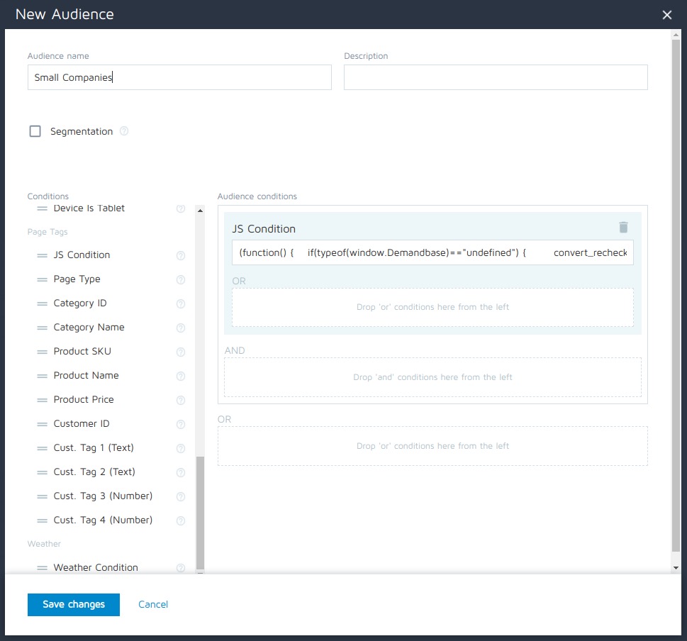Viewport: 687px width, 641px height.
Task: Click the help icon beside Product SKU
Action: pyautogui.click(x=181, y=351)
